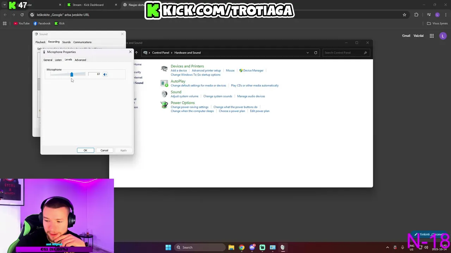451x253 pixels.
Task: Click Hardware and Sound in the breadcrumb
Action: (x=187, y=53)
